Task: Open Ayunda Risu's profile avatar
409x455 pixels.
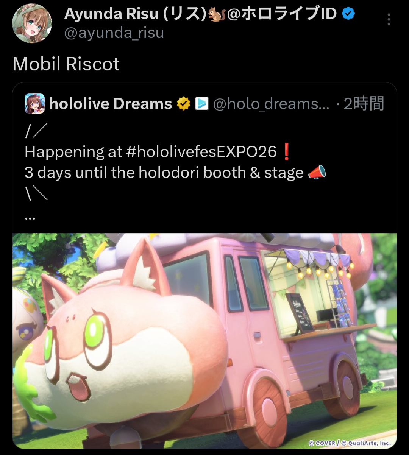Action: tap(32, 23)
